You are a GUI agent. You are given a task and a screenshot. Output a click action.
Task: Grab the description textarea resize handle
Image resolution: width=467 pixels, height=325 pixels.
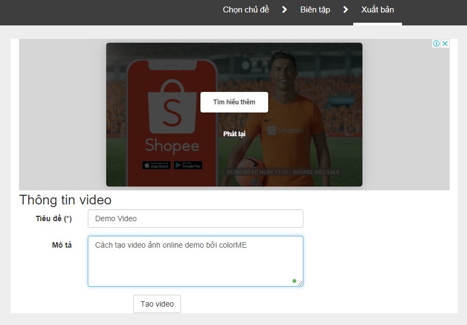pyautogui.click(x=300, y=283)
